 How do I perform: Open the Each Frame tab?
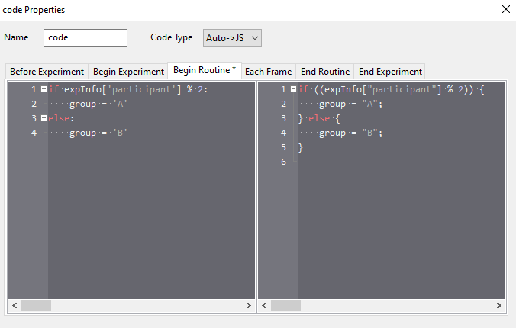[268, 72]
